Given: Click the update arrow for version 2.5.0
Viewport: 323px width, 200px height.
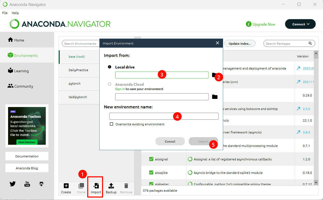Looking at the screenshot, I should tap(298, 109).
